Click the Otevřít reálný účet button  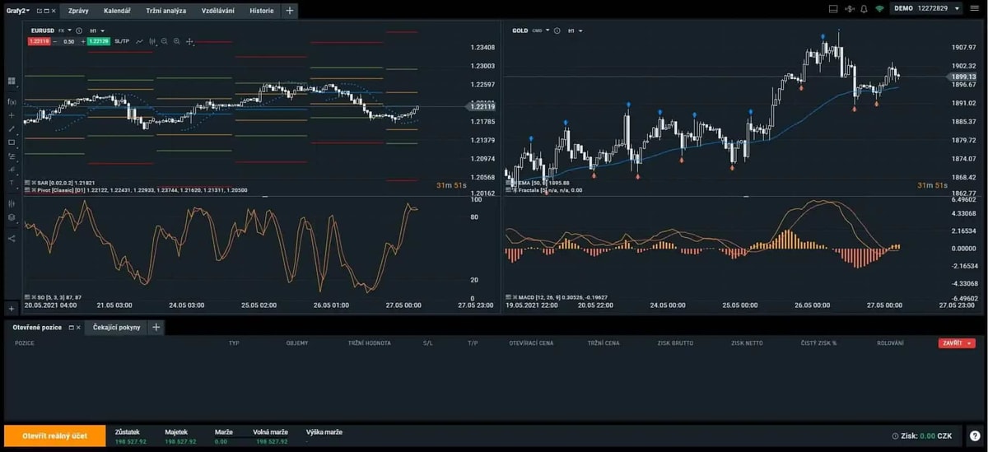coord(54,436)
